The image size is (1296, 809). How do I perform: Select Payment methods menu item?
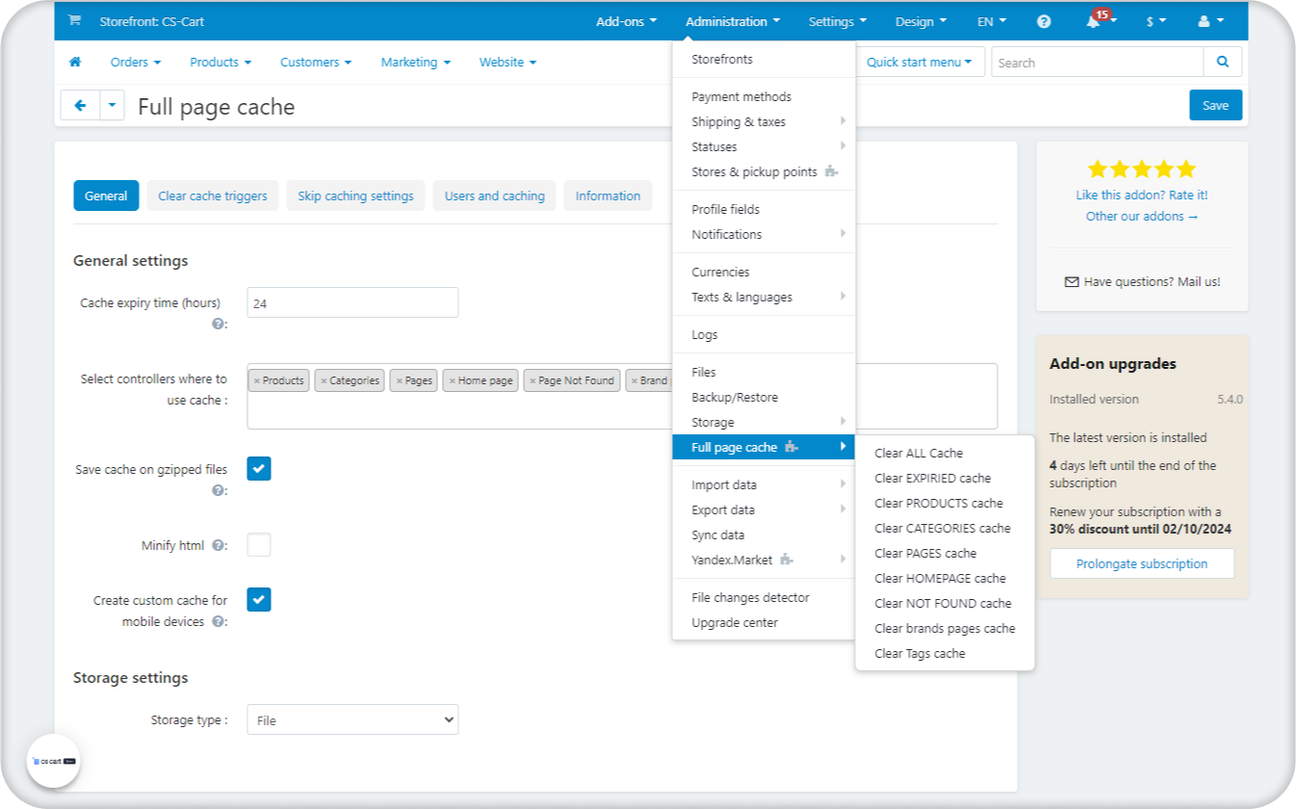tap(764, 96)
